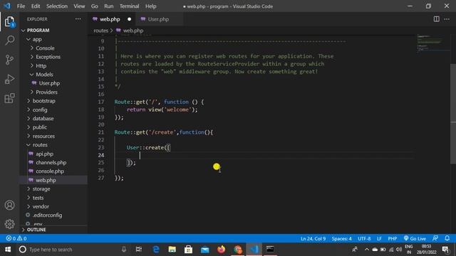Screen dimensions: 456x256
Task: Switch to the User.php tab
Action: [x=158, y=19]
